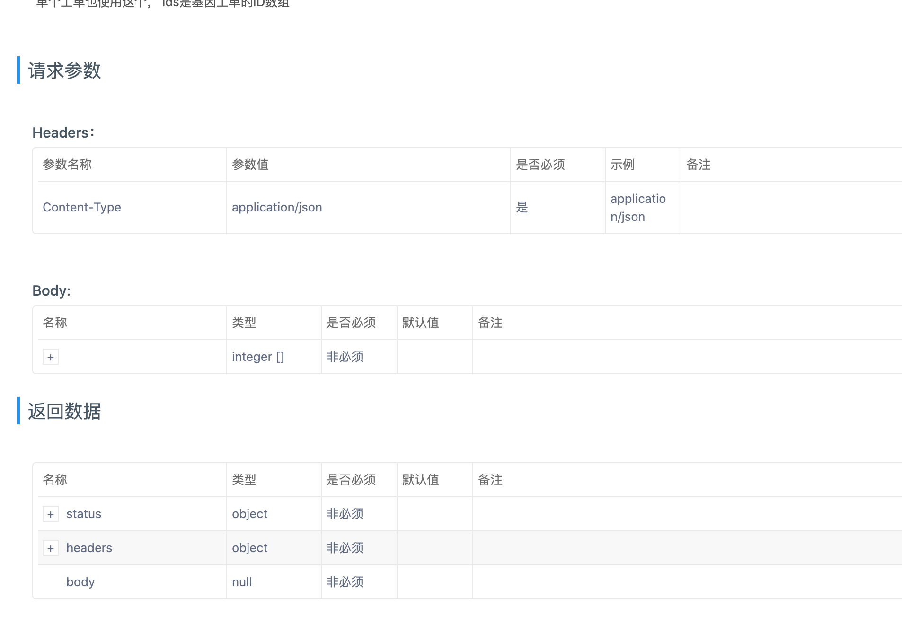Click 类型 header in Body table
902x633 pixels.
point(244,323)
